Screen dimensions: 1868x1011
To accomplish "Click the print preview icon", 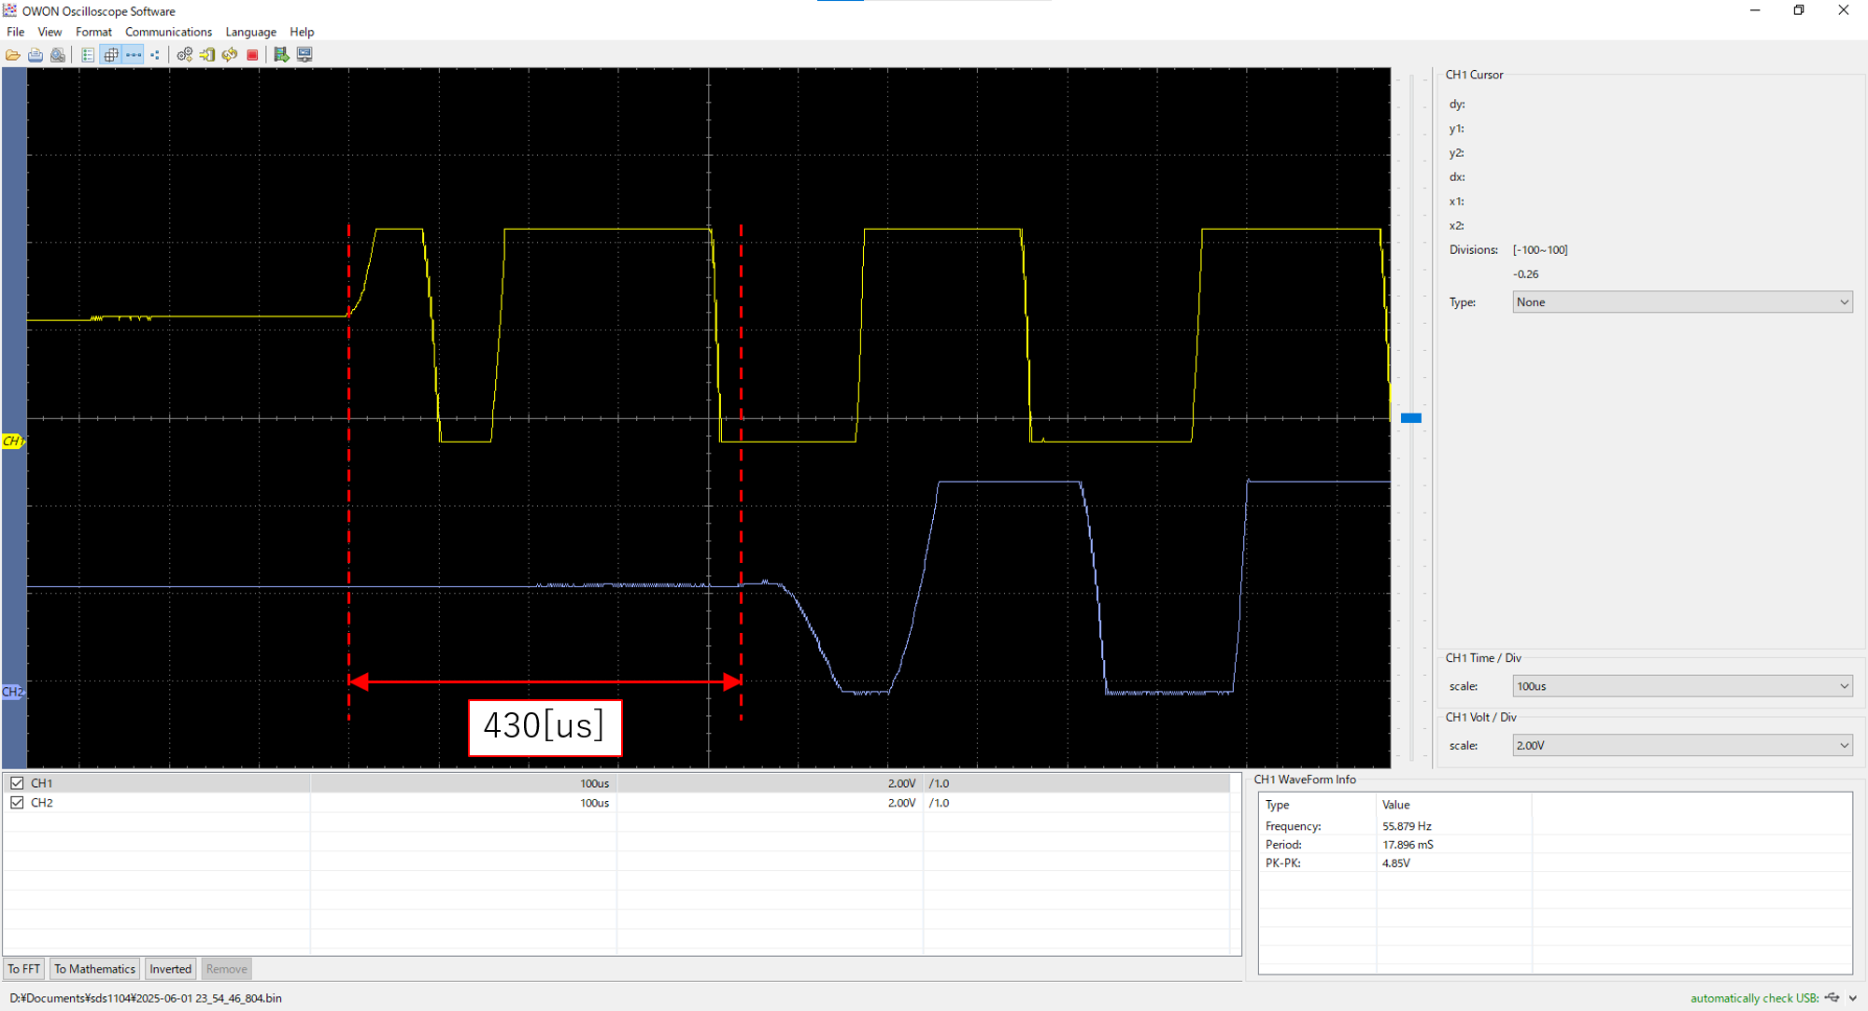I will pyautogui.click(x=58, y=55).
